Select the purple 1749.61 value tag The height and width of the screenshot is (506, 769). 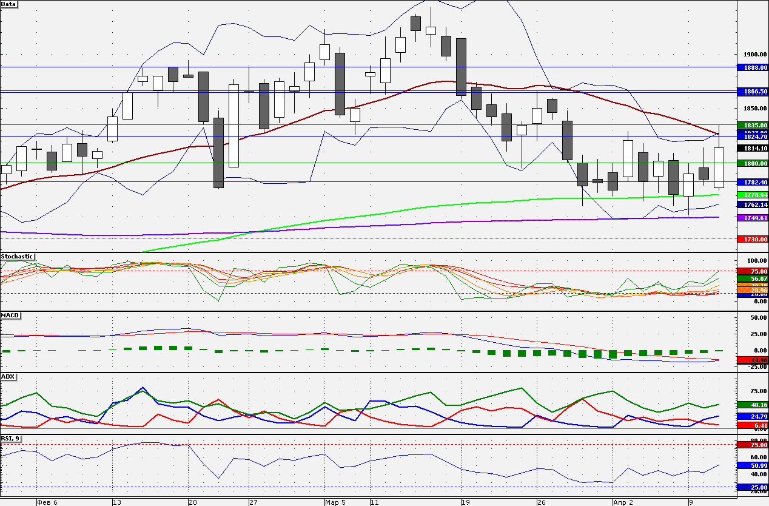coord(753,218)
